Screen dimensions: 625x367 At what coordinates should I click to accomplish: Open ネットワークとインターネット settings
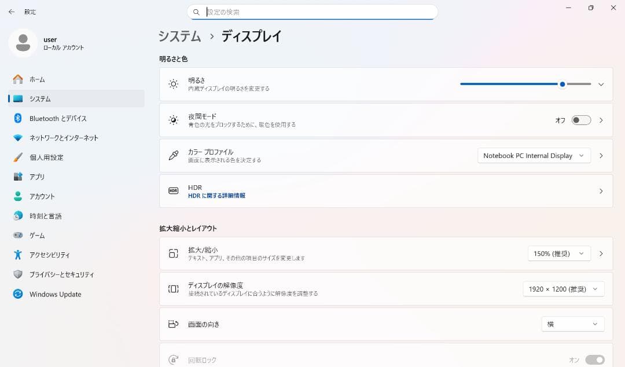pos(64,138)
